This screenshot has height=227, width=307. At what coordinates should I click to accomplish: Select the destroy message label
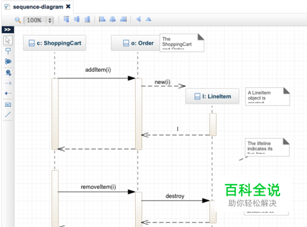pyautogui.click(x=175, y=196)
